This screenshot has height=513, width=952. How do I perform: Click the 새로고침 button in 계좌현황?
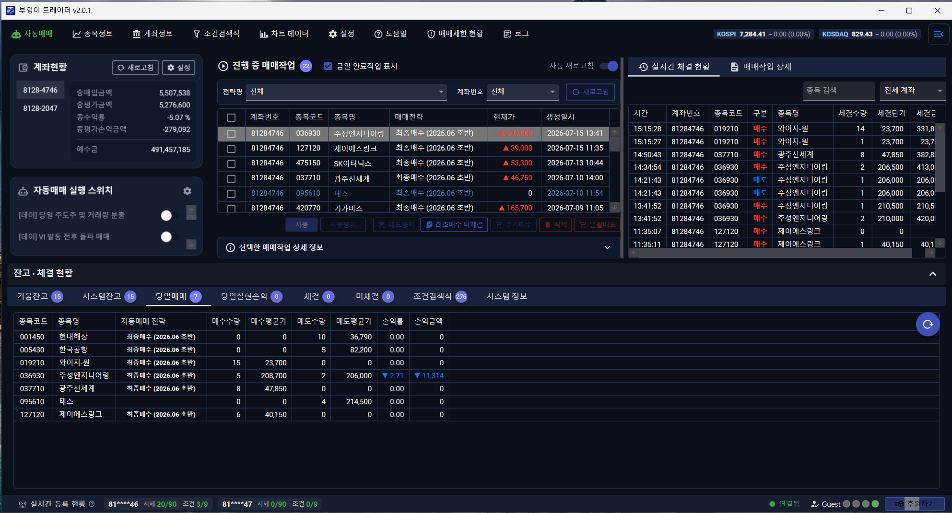[136, 68]
